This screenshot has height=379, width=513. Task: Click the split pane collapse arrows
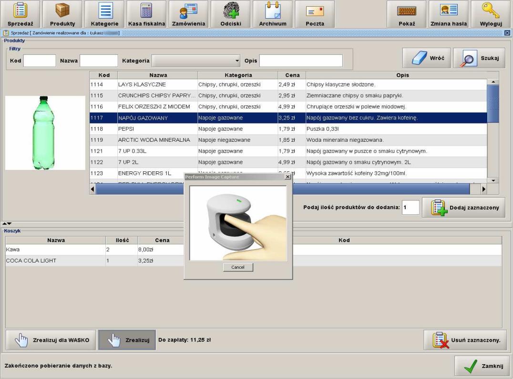pyautogui.click(x=7, y=223)
